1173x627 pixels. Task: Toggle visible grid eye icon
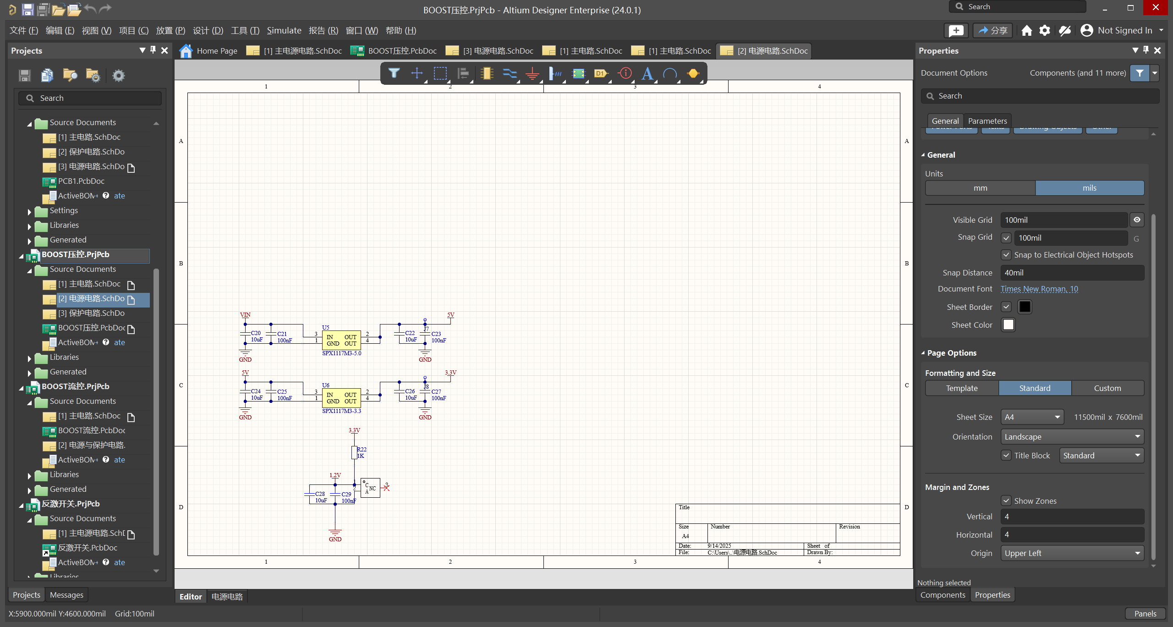[1137, 220]
